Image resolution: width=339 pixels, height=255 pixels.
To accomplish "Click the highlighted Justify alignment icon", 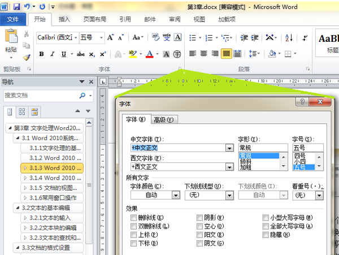I will click(227, 53).
